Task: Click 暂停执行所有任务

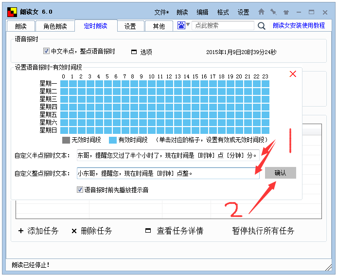Action: [263, 231]
